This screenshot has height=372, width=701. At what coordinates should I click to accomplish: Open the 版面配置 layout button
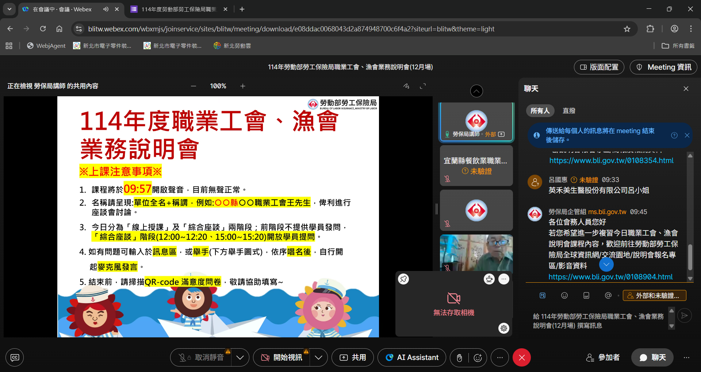[x=599, y=67]
